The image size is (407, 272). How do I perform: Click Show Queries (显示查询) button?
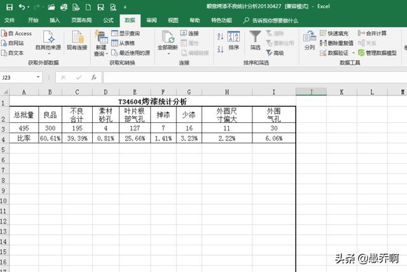point(129,33)
